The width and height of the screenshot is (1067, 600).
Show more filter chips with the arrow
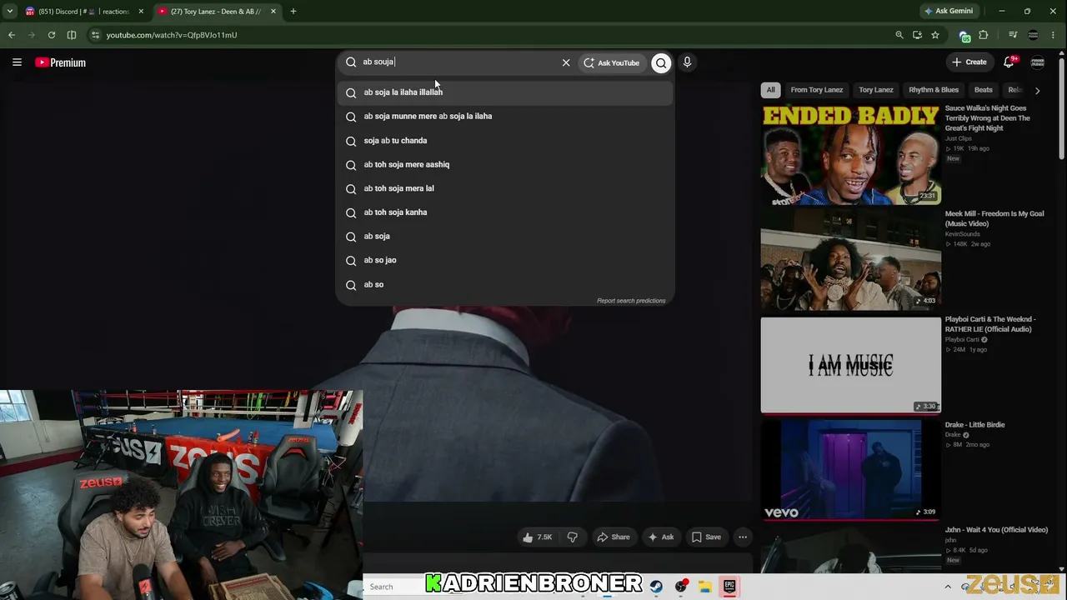(x=1037, y=90)
